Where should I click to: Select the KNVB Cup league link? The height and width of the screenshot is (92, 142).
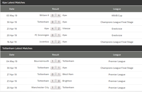pyautogui.click(x=117, y=16)
